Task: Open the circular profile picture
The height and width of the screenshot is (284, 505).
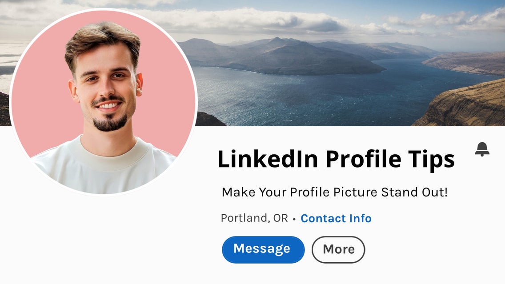Action: (103, 102)
